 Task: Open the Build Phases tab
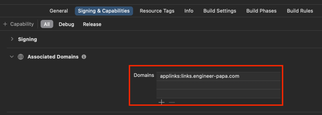(261, 11)
